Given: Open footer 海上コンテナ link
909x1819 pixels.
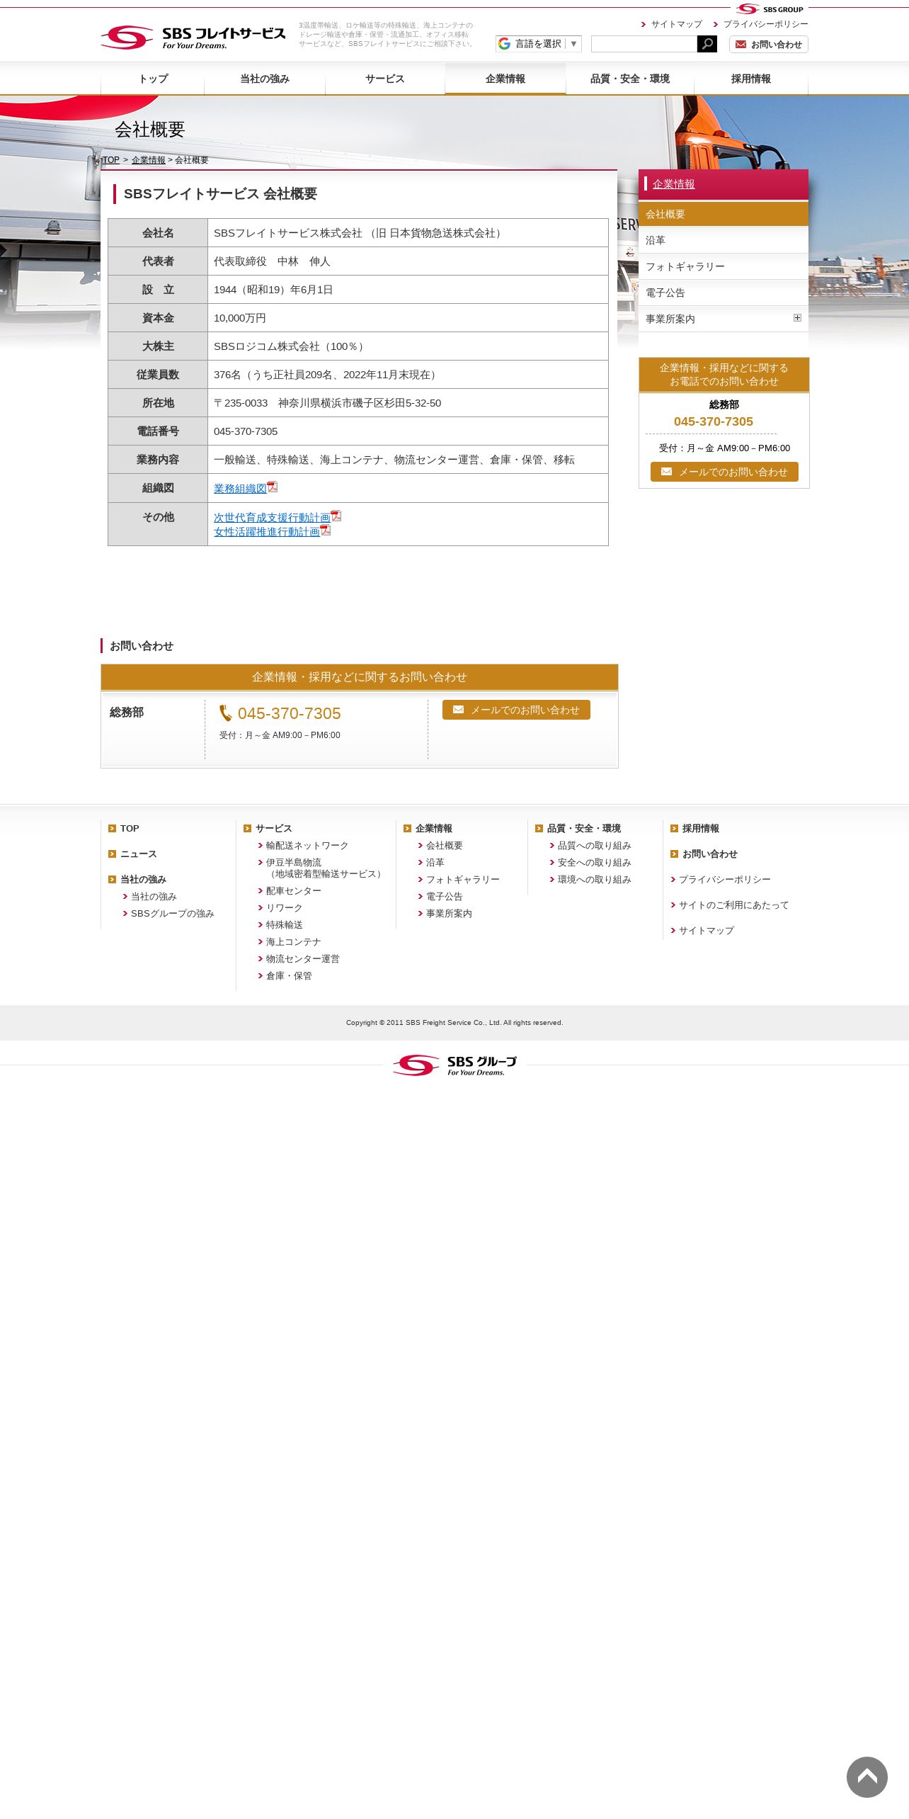Looking at the screenshot, I should point(294,941).
